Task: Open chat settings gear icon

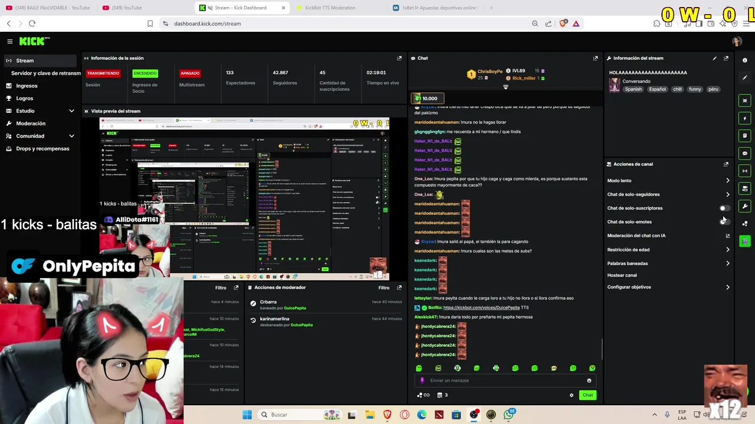Action: [571, 395]
